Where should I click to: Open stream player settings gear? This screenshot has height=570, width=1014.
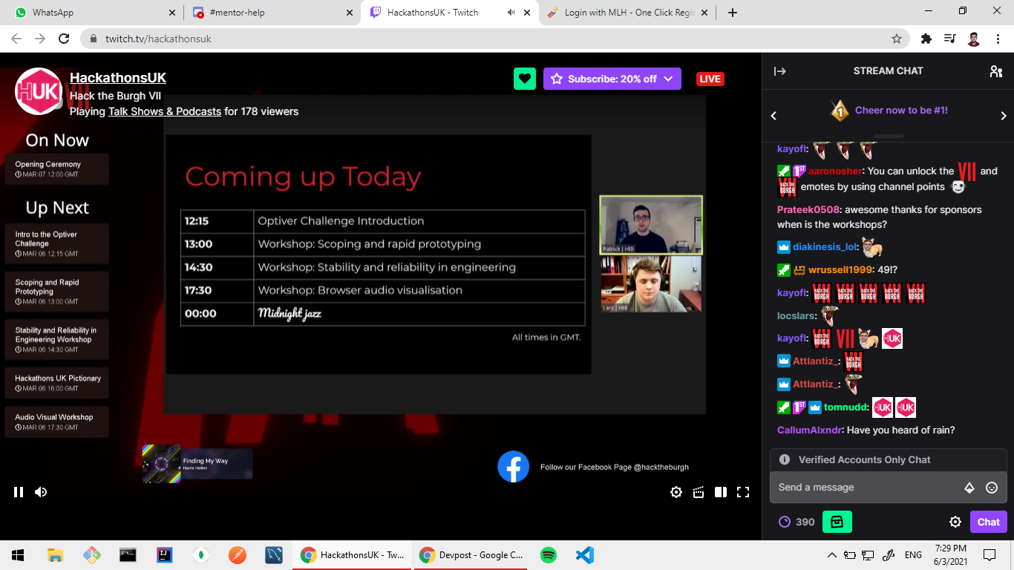[676, 491]
